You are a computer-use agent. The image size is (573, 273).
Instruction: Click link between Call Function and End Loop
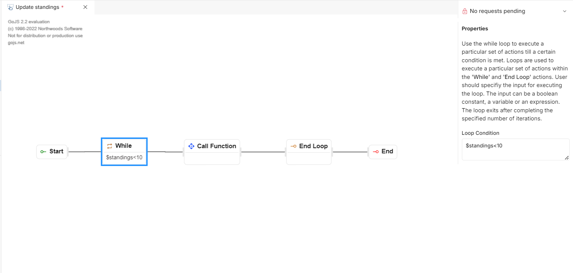click(263, 152)
